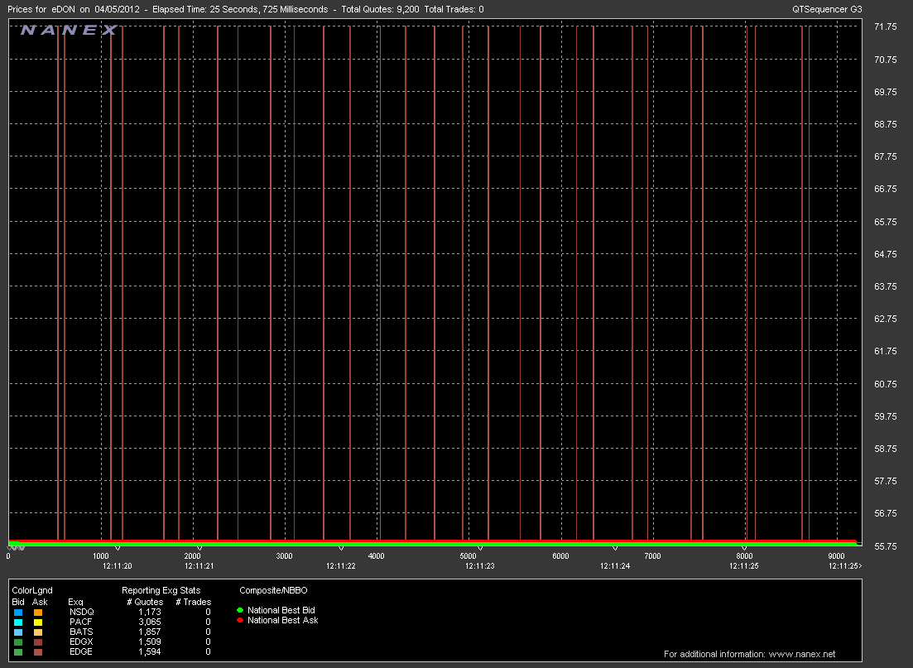The width and height of the screenshot is (913, 668).
Task: Click the 9000 tick on the x-axis
Action: [x=836, y=556]
